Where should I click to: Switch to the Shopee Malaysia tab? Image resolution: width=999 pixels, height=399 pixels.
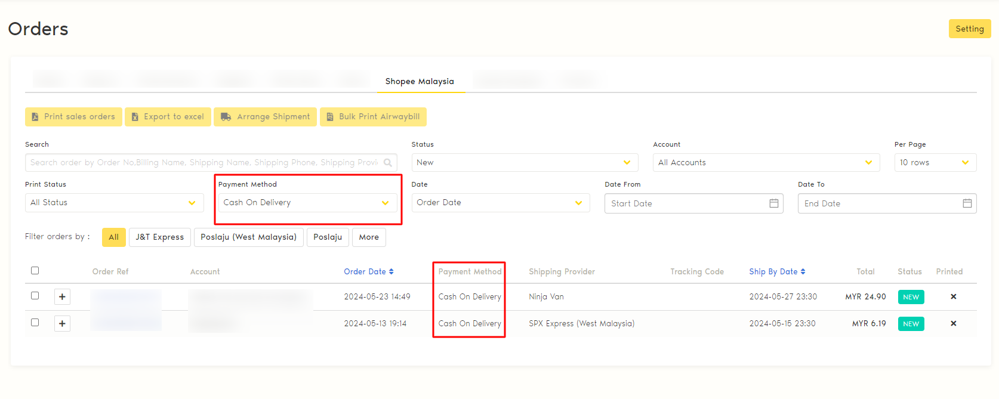419,81
